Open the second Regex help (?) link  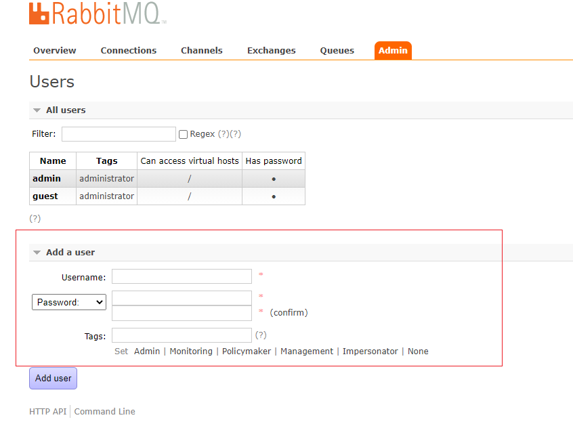tap(236, 134)
